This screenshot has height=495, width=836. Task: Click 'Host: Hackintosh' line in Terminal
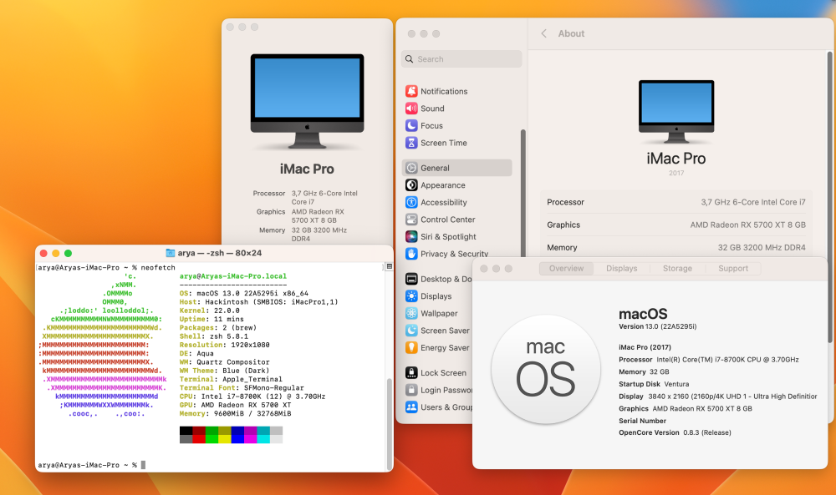(258, 302)
